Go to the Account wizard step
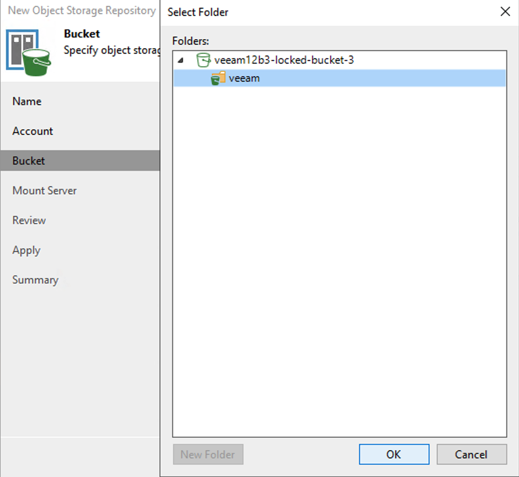Viewport: 519px width, 477px height. 33,131
